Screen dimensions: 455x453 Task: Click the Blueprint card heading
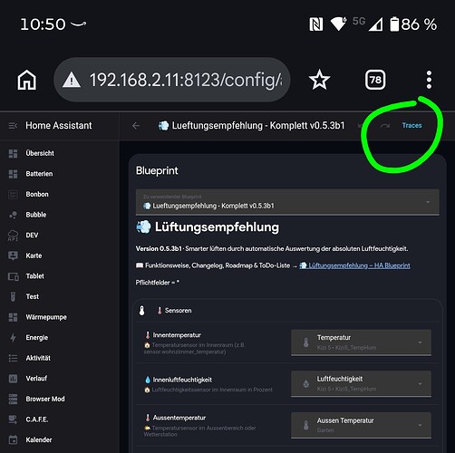(157, 171)
